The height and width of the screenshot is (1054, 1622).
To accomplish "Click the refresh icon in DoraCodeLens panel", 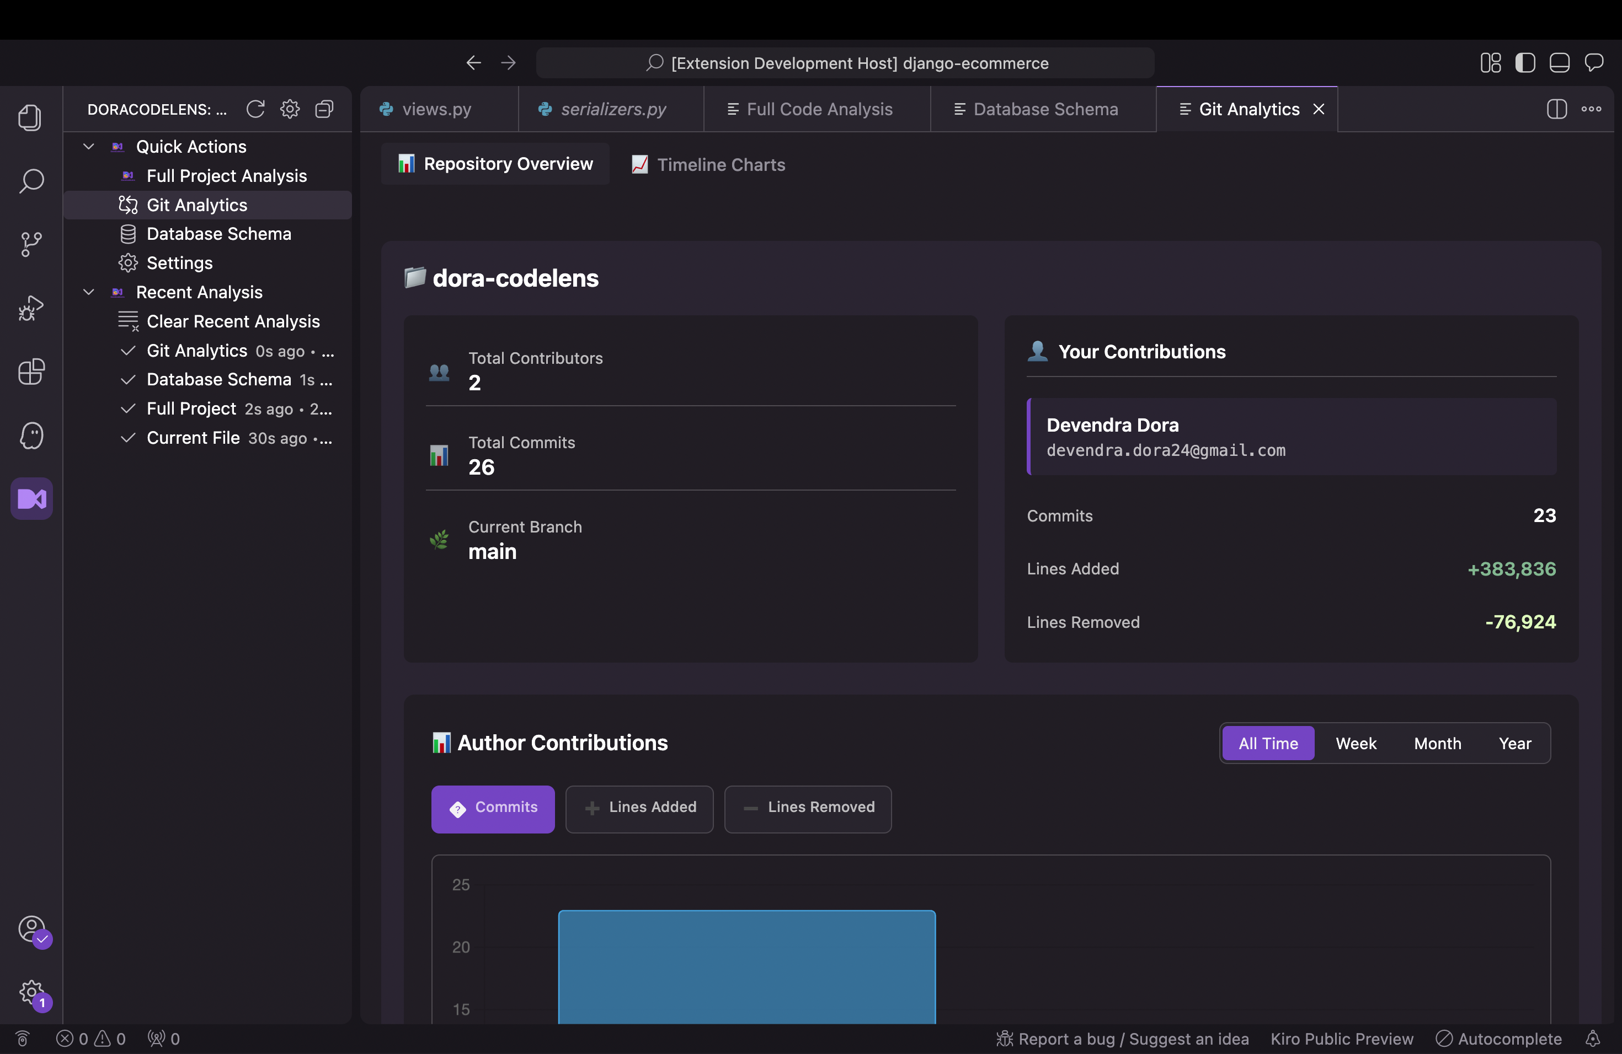I will point(255,109).
